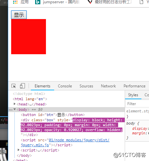Select the doctype html row
Viewport: 149px width, 161px height.
(x=29, y=94)
